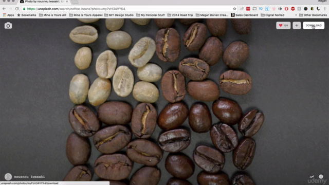Image resolution: width=329 pixels, height=185 pixels.
Task: Click the Unsplash camera logo icon
Action: pyautogui.click(x=8, y=26)
